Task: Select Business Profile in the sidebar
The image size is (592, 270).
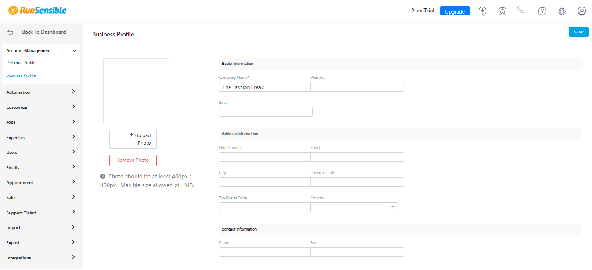Action: tap(21, 75)
